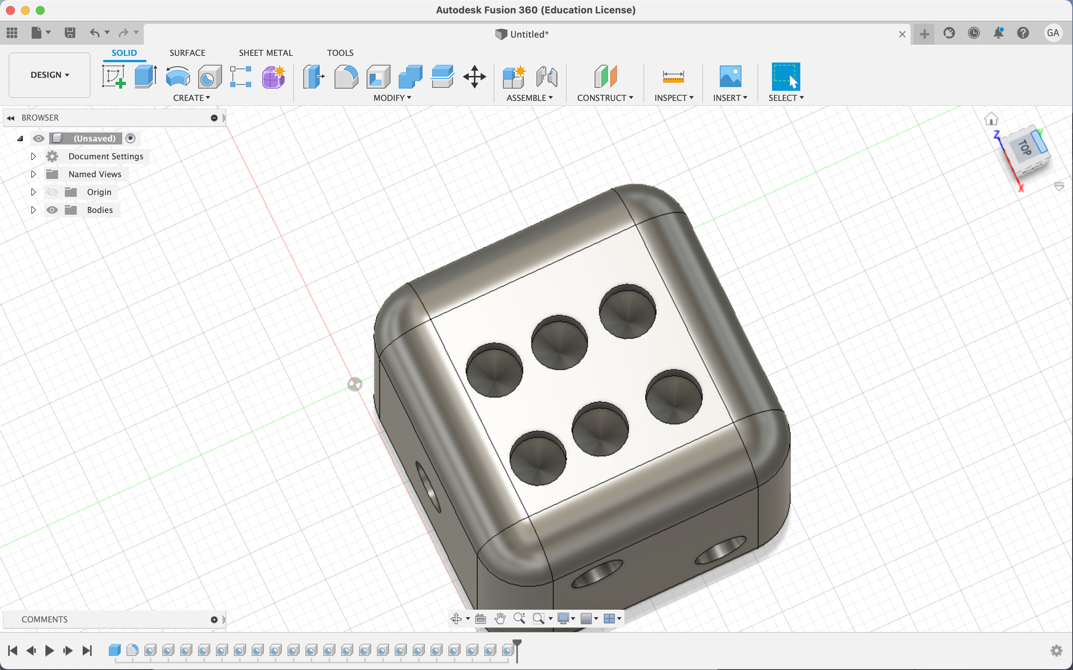Image resolution: width=1073 pixels, height=670 pixels.
Task: Open the Create Form tool
Action: [274, 76]
